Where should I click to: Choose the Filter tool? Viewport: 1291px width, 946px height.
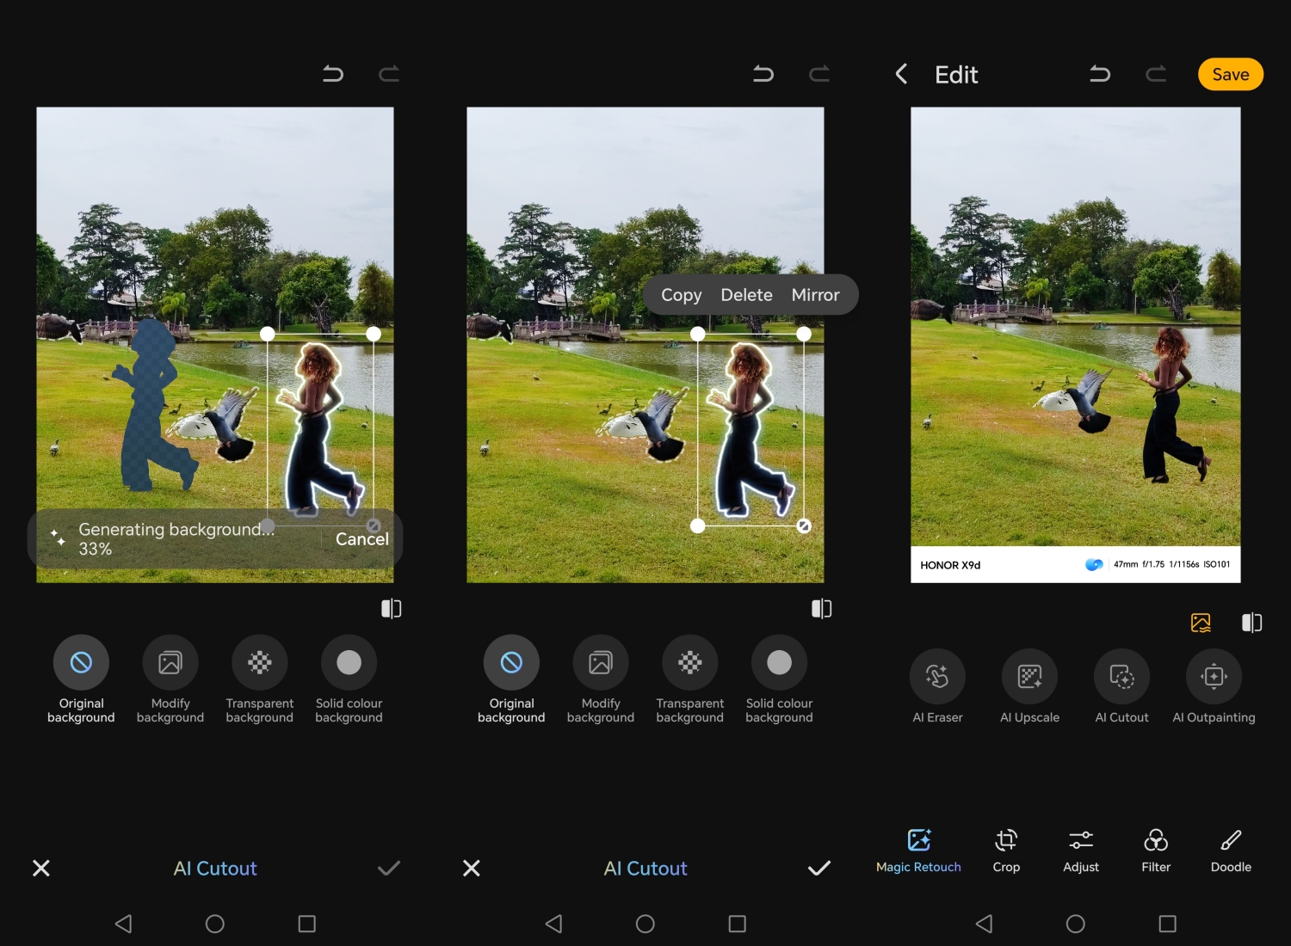[1156, 850]
